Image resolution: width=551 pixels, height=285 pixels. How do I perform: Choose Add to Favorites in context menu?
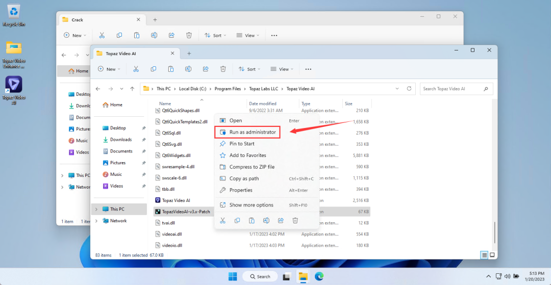click(266, 155)
